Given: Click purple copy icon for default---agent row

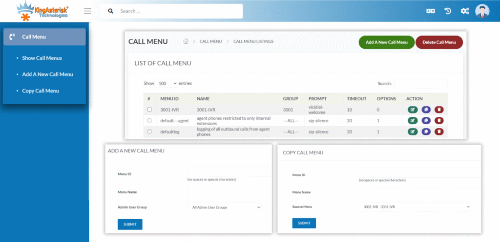Looking at the screenshot, I should pos(426,120).
